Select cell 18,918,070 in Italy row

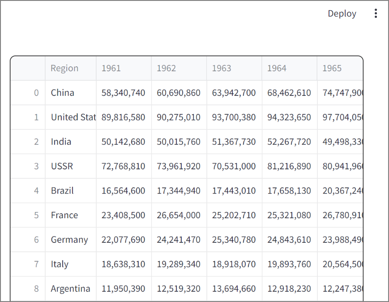point(234,264)
